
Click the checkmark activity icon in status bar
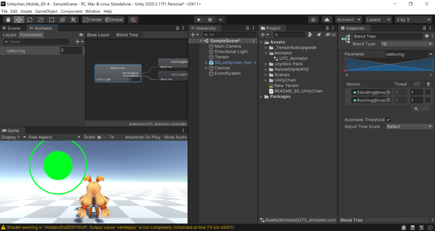(430, 227)
